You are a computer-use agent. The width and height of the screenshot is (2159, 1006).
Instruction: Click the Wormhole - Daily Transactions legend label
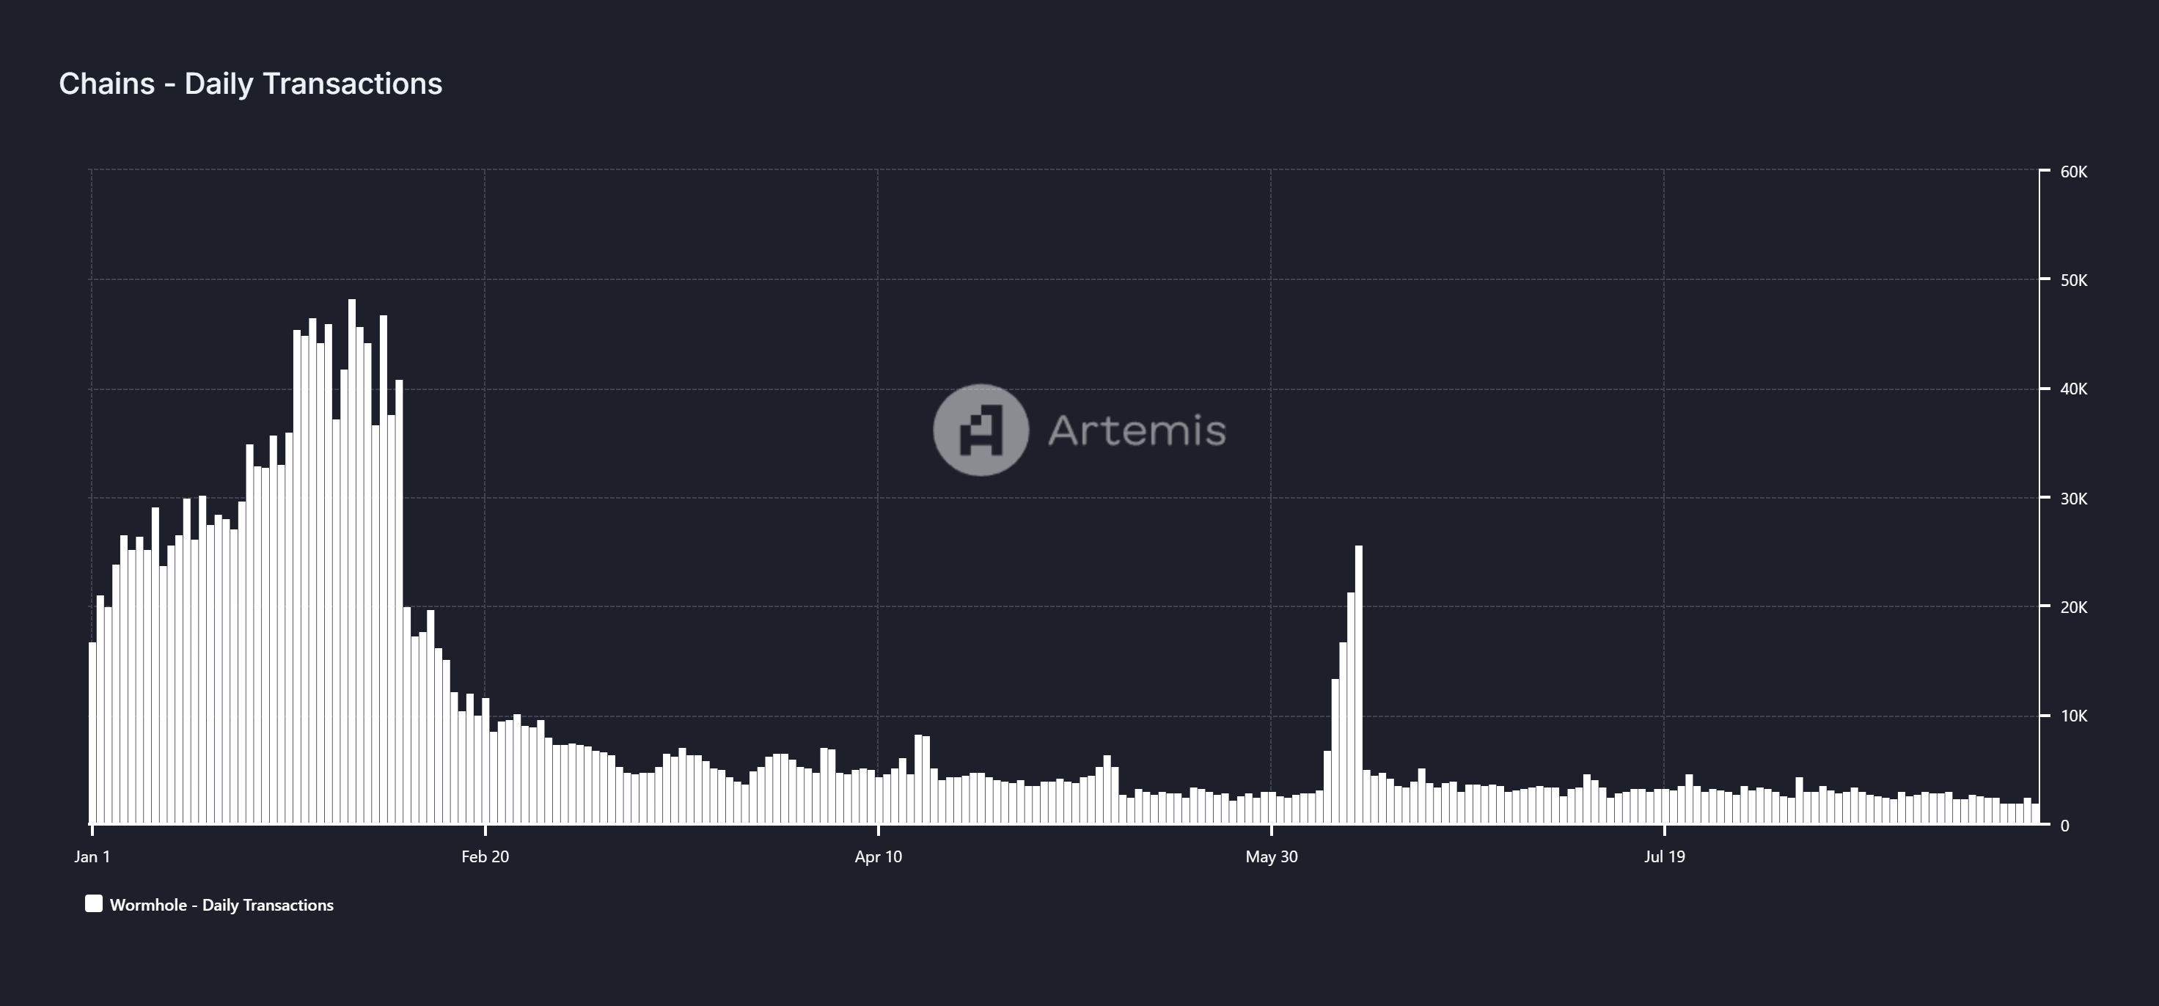pyautogui.click(x=221, y=905)
